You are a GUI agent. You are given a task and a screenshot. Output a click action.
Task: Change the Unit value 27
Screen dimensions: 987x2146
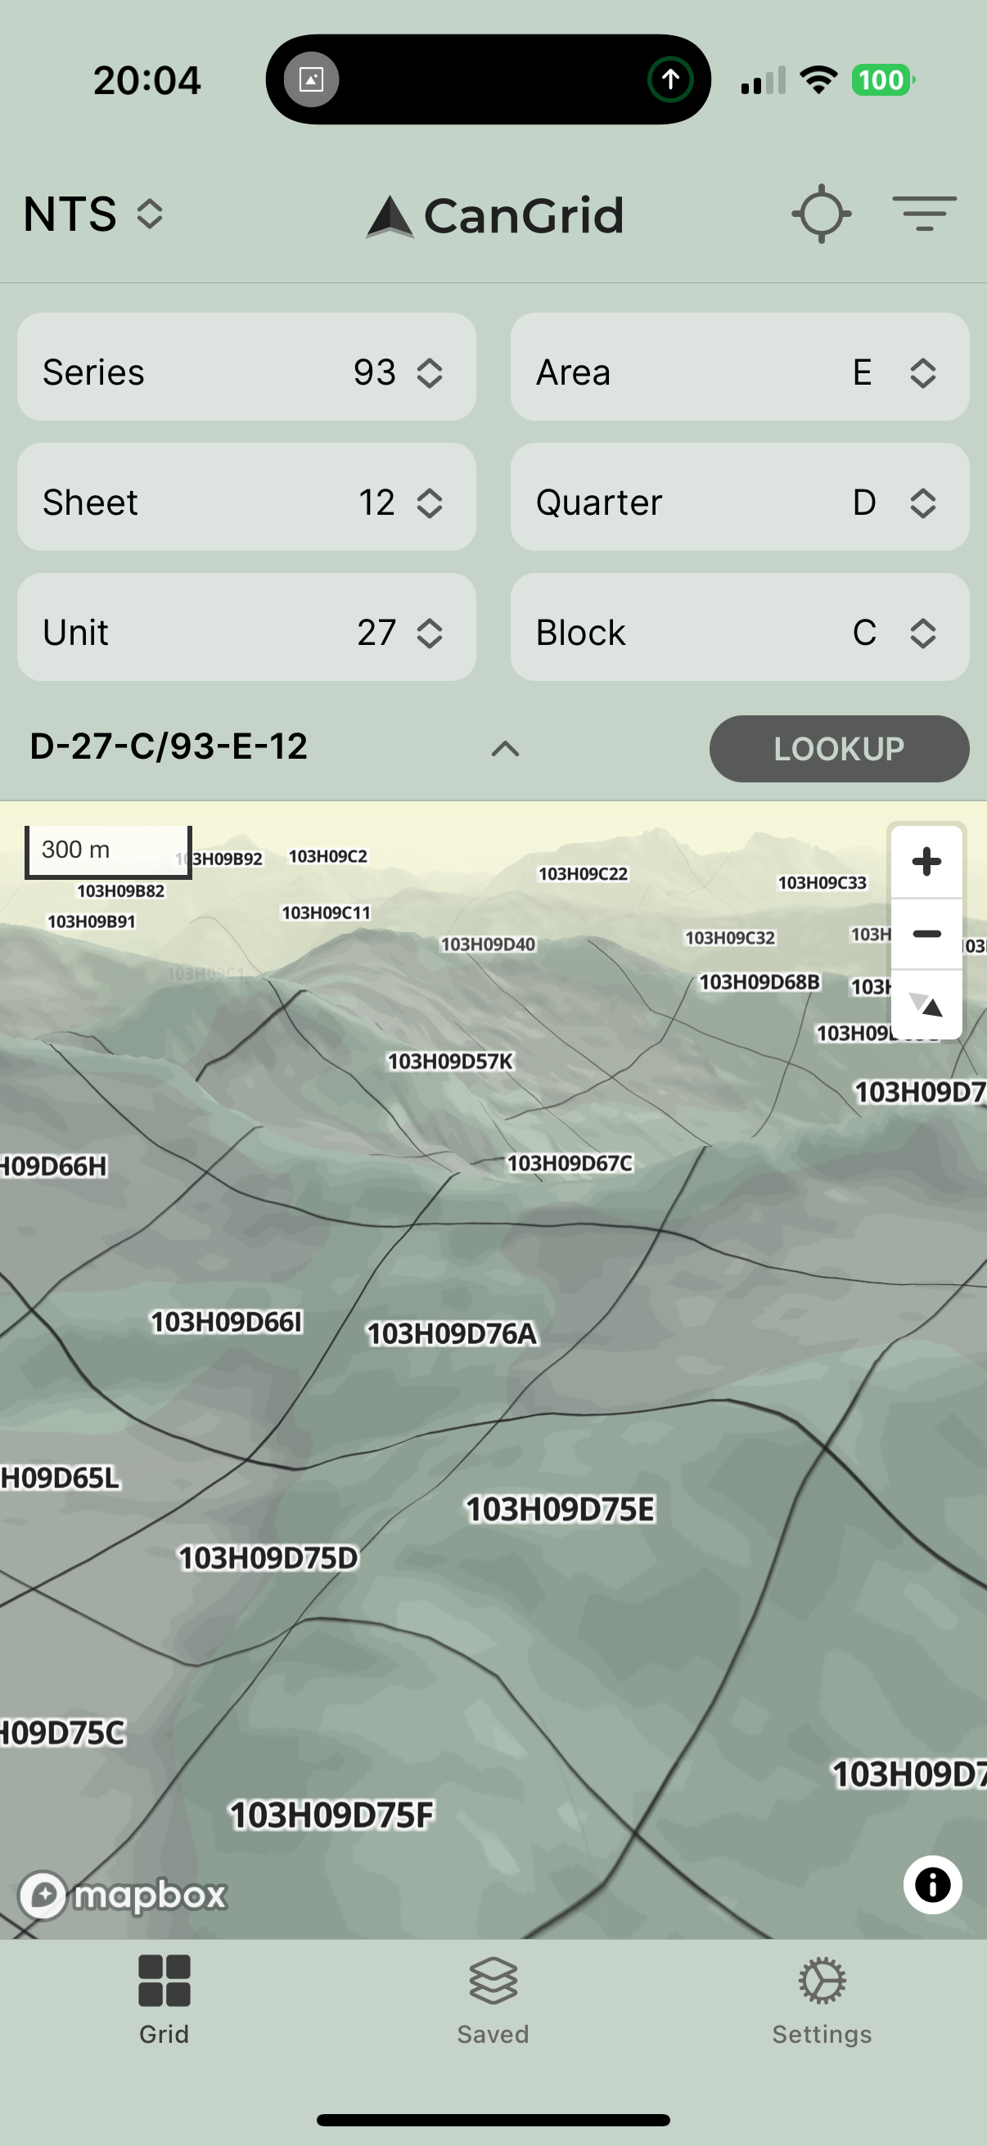[x=246, y=626]
